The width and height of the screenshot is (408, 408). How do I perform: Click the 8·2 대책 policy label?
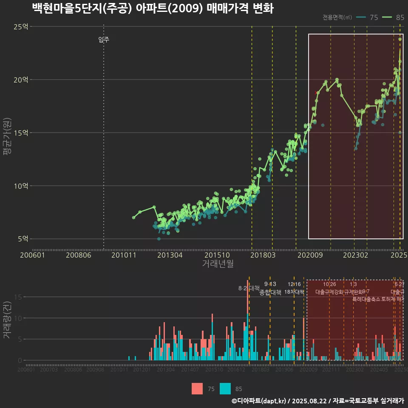coord(249,288)
